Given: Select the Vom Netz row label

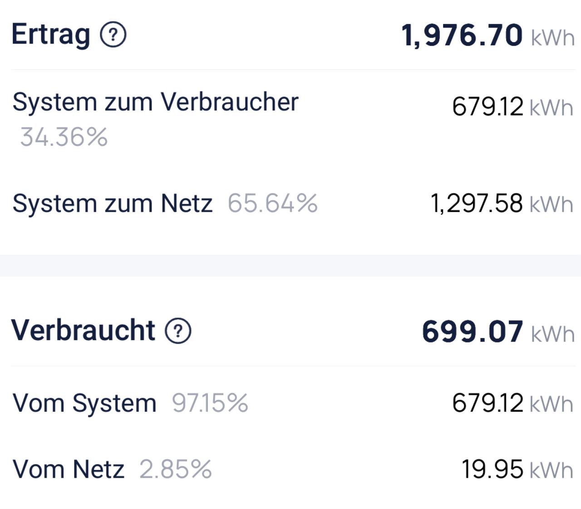Looking at the screenshot, I should 69,469.
